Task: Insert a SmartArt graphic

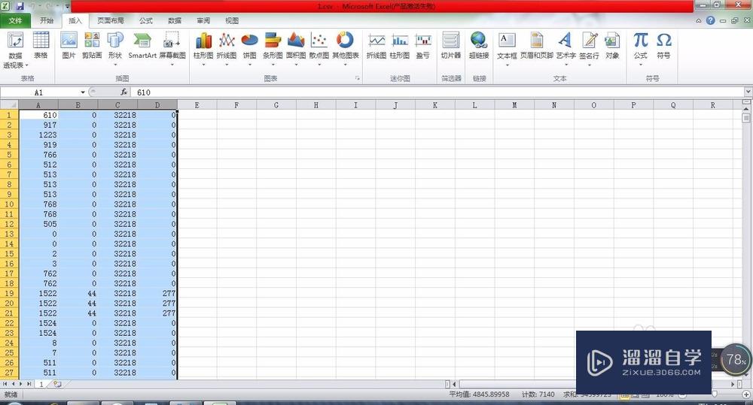Action: coord(142,46)
